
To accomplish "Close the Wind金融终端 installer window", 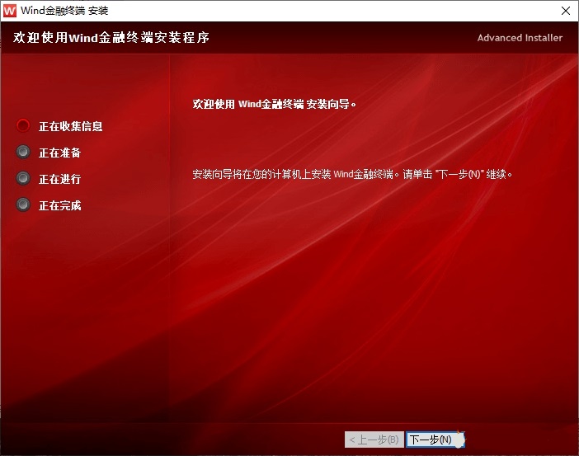I will 564,11.
